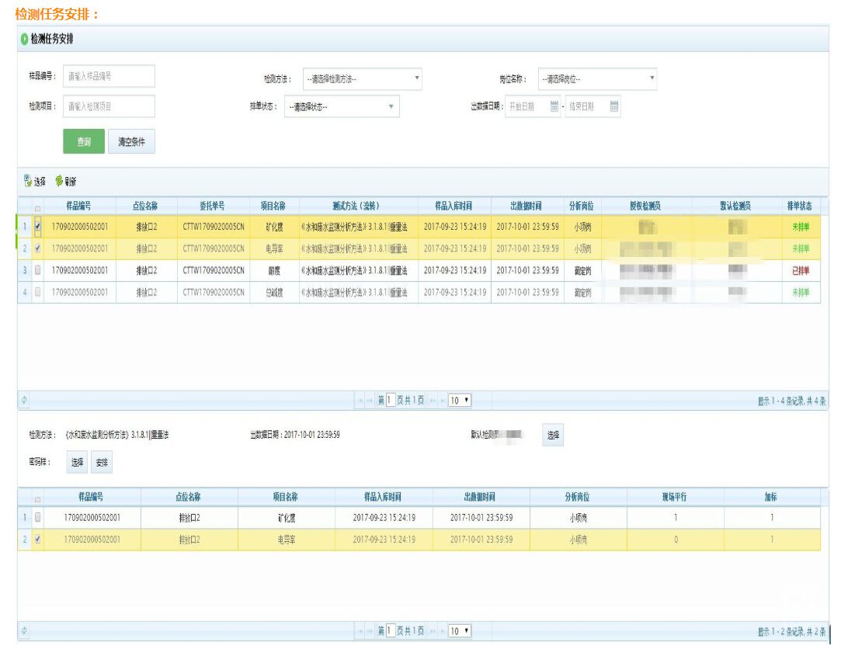
Task: Open the 检测方法 dropdown
Action: pos(362,78)
